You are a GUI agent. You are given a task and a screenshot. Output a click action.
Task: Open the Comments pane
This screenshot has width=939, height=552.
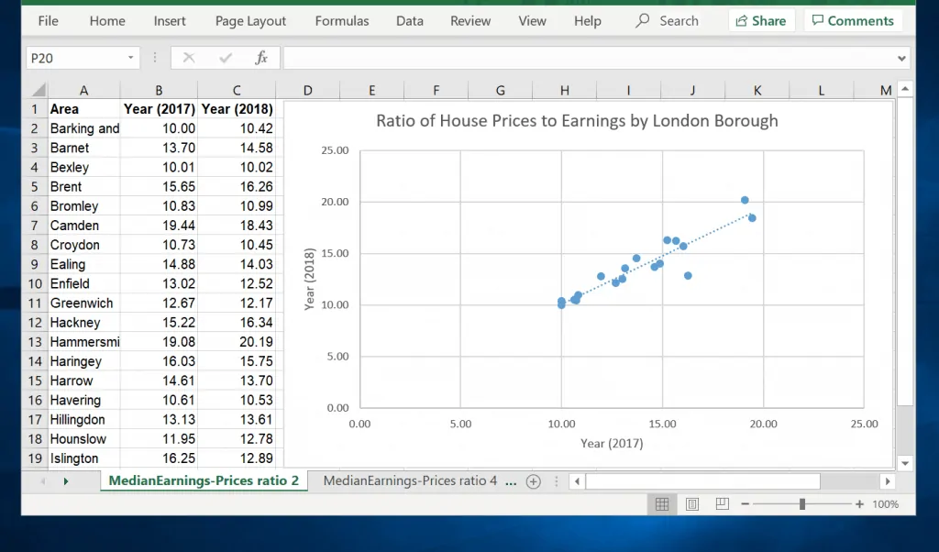853,19
